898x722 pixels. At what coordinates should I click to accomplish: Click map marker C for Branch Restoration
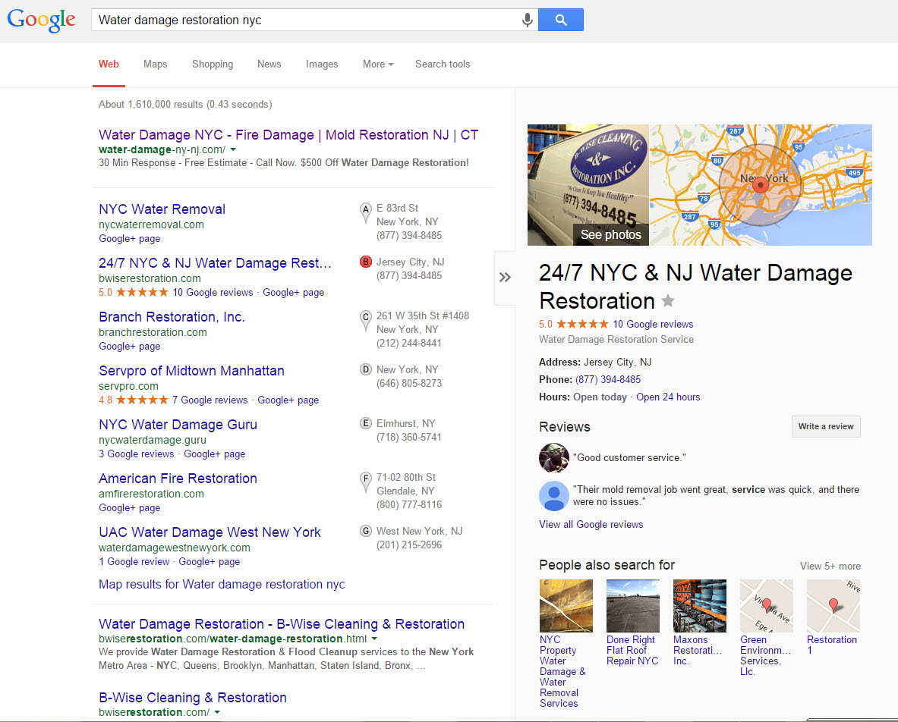pos(365,320)
